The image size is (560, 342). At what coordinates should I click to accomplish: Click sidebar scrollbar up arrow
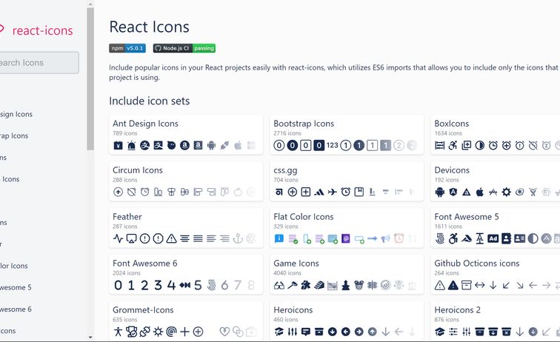coord(90,4)
